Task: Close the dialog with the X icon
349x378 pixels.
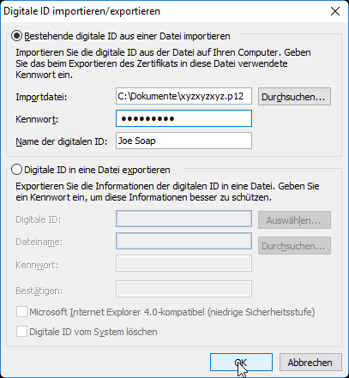Action: click(335, 11)
